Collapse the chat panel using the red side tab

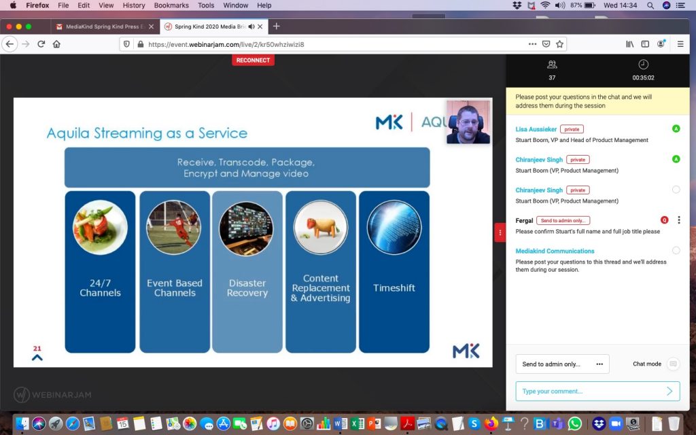point(500,232)
